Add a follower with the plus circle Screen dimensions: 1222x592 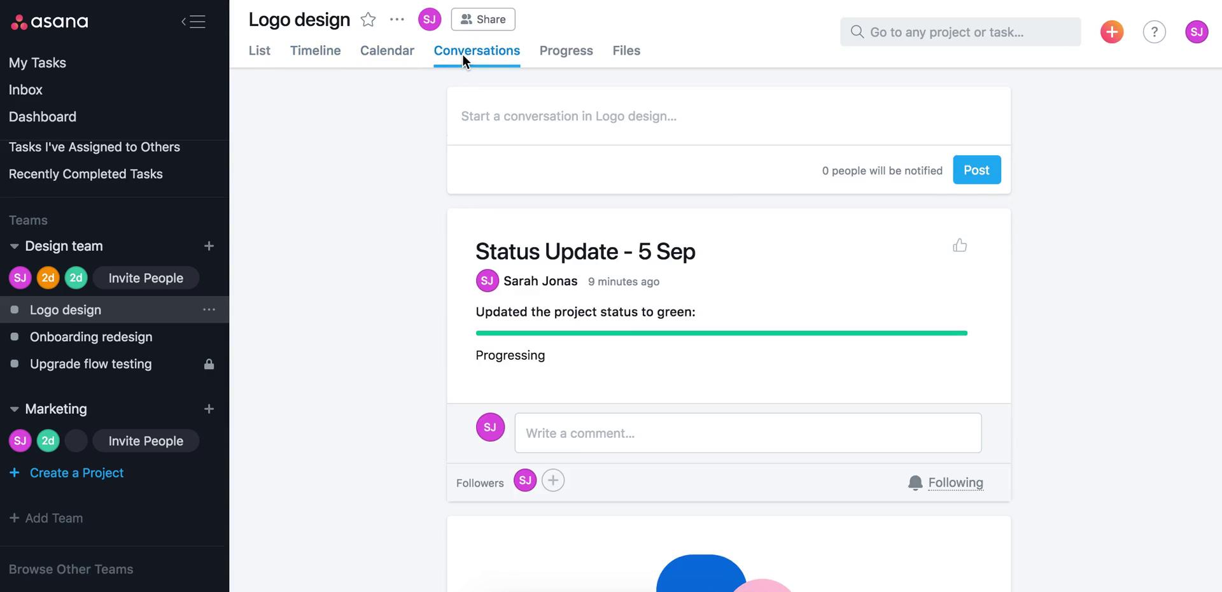553,481
